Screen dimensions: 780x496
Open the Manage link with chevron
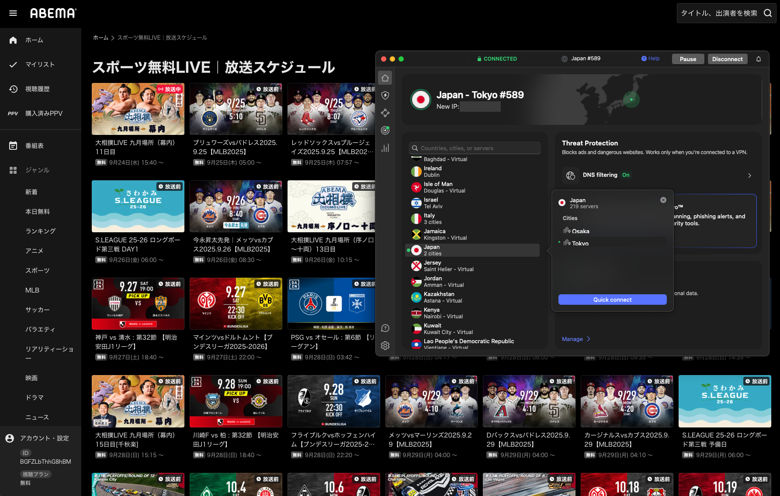(x=576, y=339)
